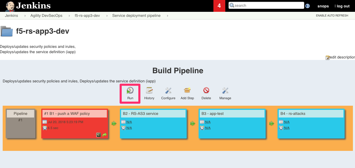Click the log out link
This screenshot has height=168, width=355.
click(x=343, y=6)
